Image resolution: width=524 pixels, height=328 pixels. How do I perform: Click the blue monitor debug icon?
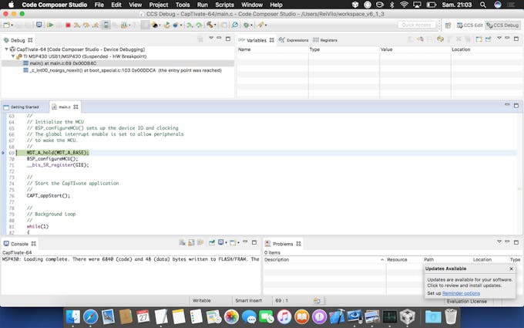(39, 25)
